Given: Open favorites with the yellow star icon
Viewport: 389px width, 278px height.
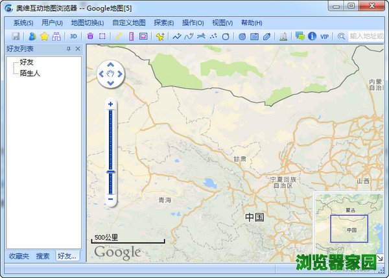Looking at the screenshot, I should point(44,36).
